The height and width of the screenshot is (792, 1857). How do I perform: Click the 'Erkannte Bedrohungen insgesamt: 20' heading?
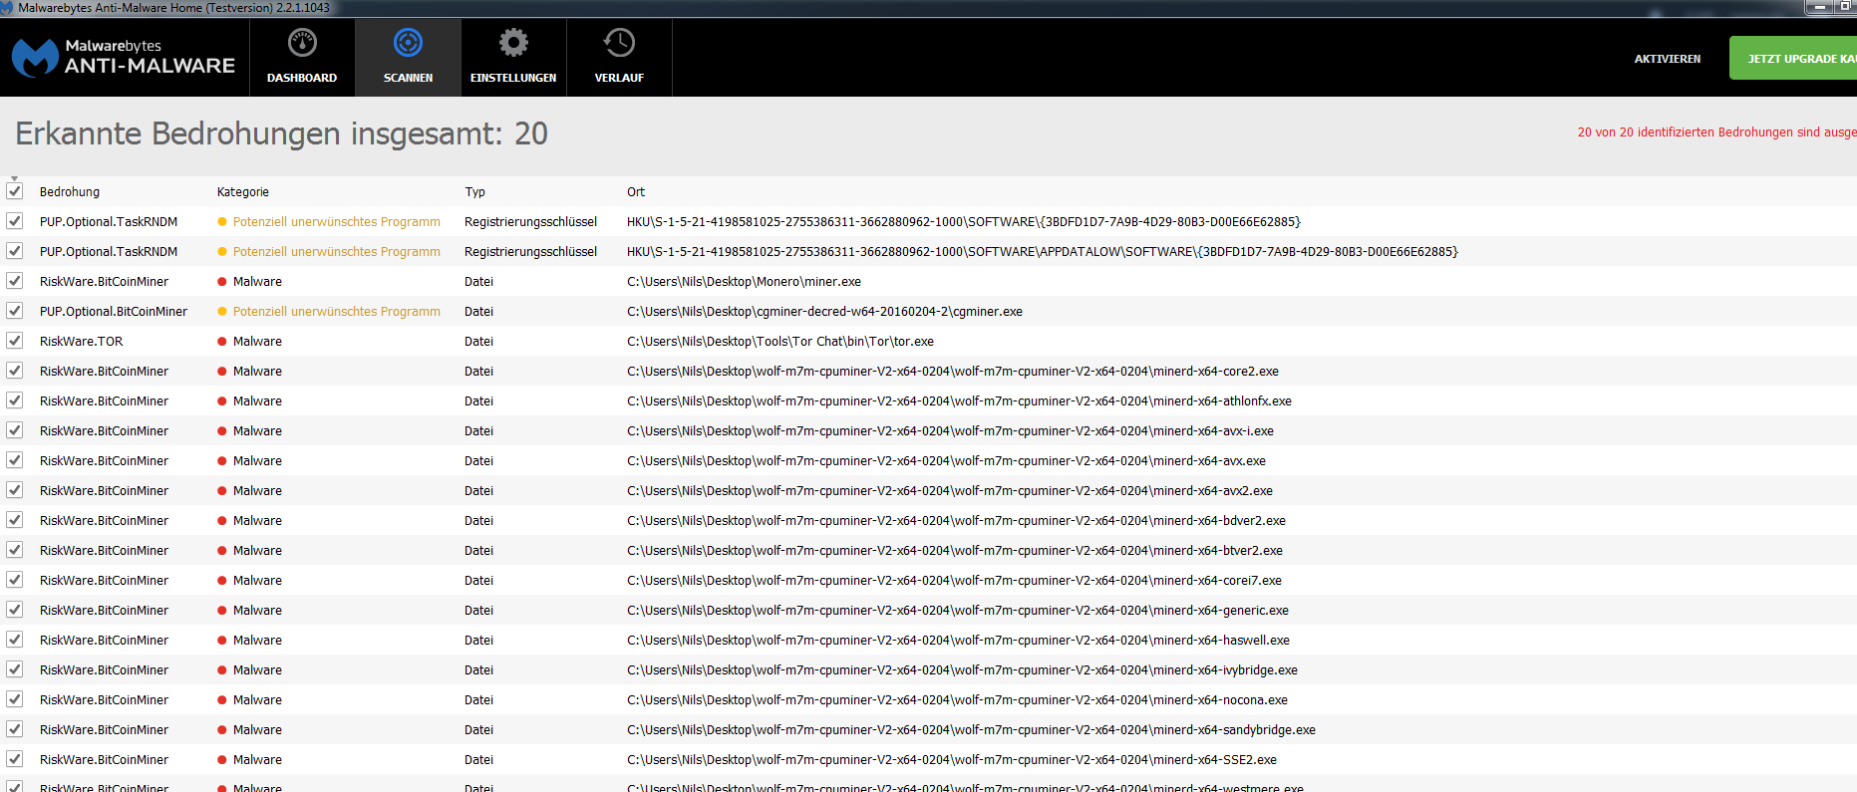coord(281,133)
